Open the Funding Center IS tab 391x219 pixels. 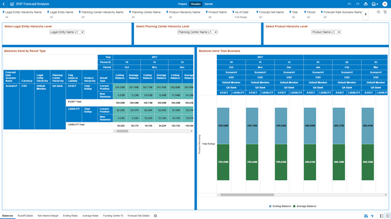pos(113,216)
